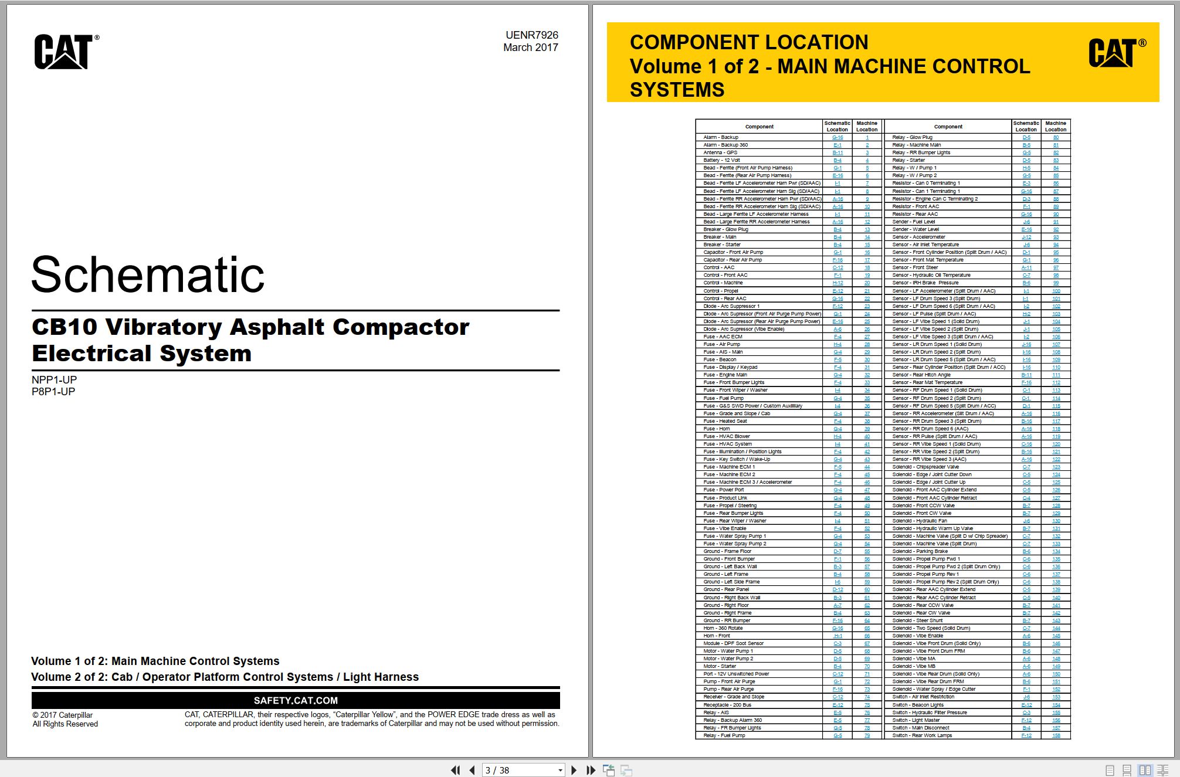Open schematic location D-5 for Relay - Glow Plug
Image resolution: width=1180 pixels, height=777 pixels.
[x=1026, y=137]
